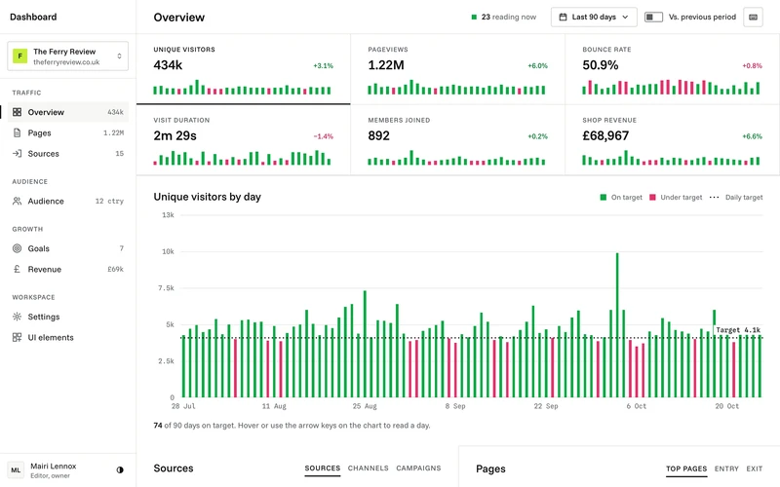Click the Goals target icon
The image size is (780, 487).
pyautogui.click(x=17, y=248)
